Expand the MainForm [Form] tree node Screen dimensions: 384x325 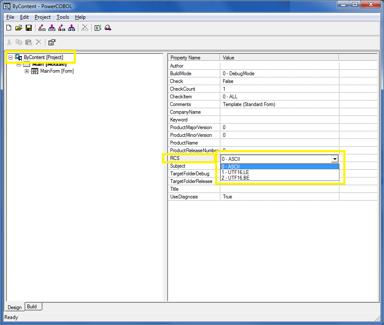coord(27,71)
